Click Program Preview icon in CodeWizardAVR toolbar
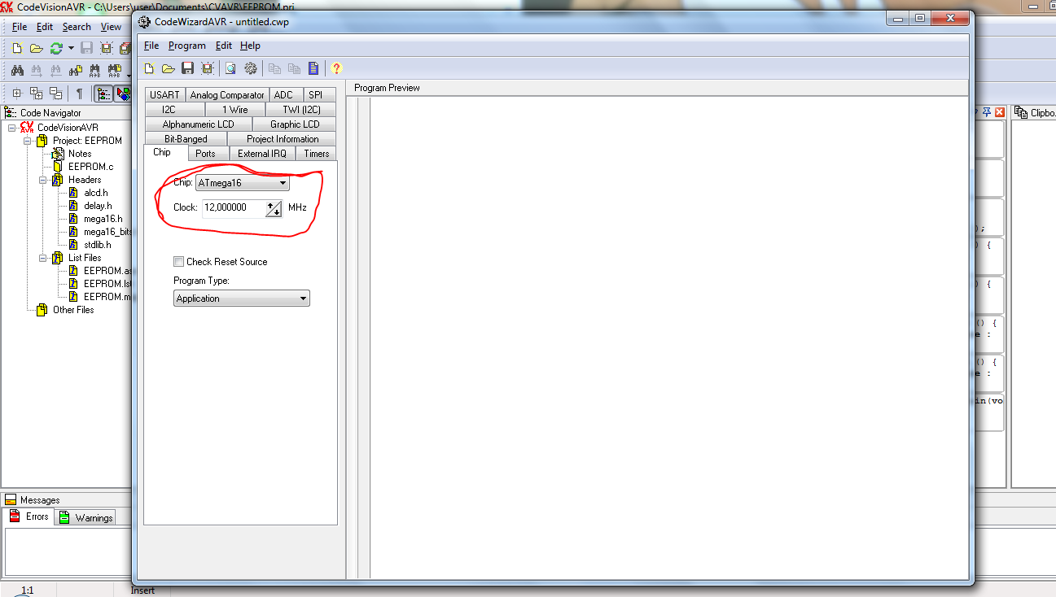The image size is (1056, 597). [x=230, y=68]
